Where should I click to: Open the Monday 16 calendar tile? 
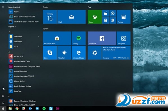[50, 17]
